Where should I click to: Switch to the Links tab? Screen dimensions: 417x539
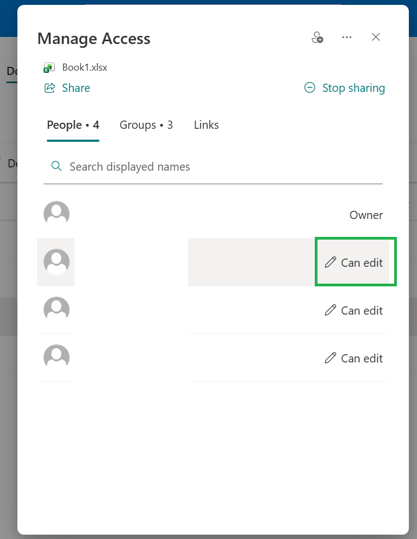pyautogui.click(x=206, y=125)
